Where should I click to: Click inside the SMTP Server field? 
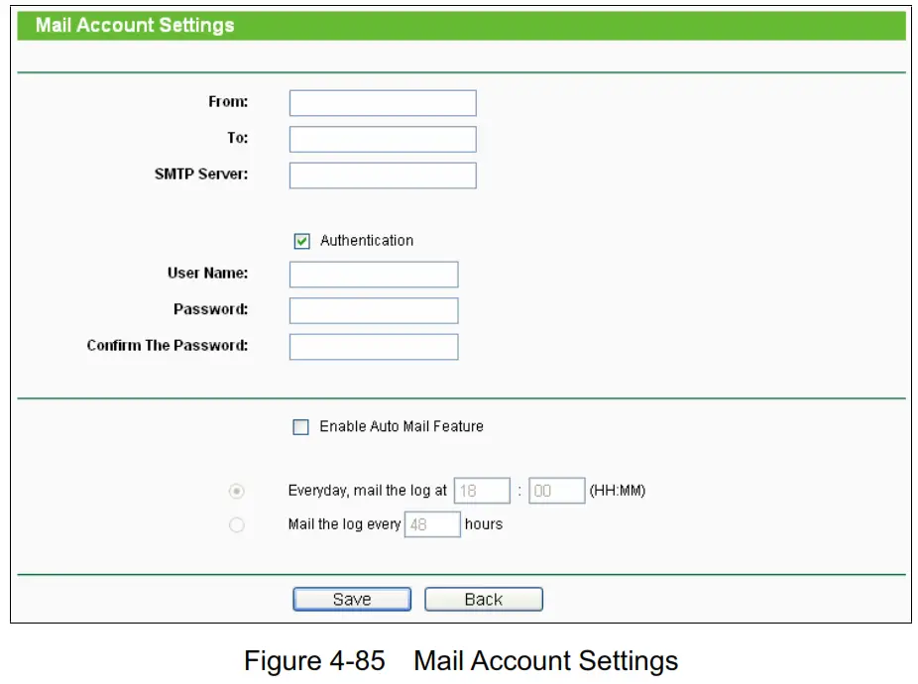[x=383, y=174]
